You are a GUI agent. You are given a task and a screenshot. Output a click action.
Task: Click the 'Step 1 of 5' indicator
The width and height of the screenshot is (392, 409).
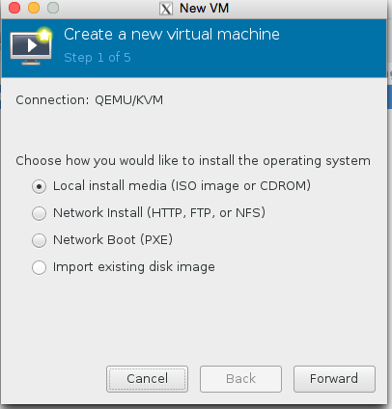[x=98, y=58]
